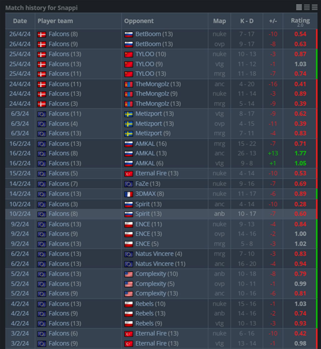Screen dimensions: 321x349
Task: Select the medium density view icon
Action: [x=307, y=7]
